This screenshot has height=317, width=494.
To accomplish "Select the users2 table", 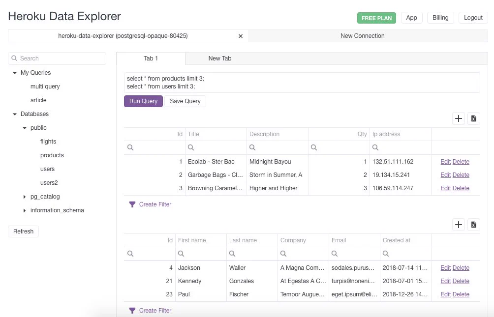I will (x=49, y=183).
